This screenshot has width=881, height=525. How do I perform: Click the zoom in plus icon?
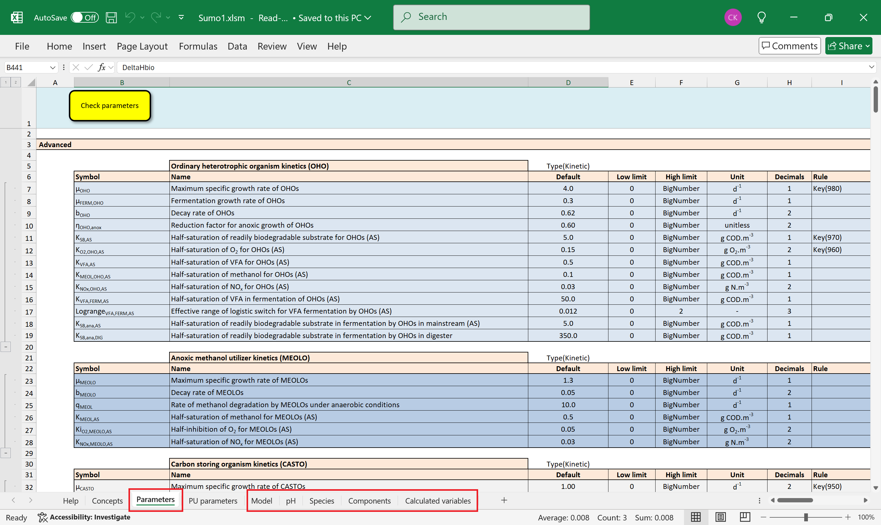[848, 517]
